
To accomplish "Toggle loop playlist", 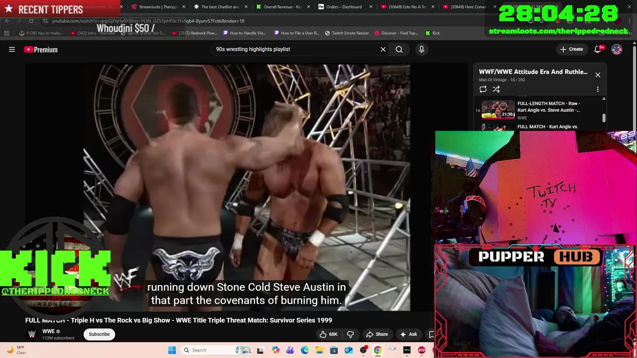I will pos(483,89).
